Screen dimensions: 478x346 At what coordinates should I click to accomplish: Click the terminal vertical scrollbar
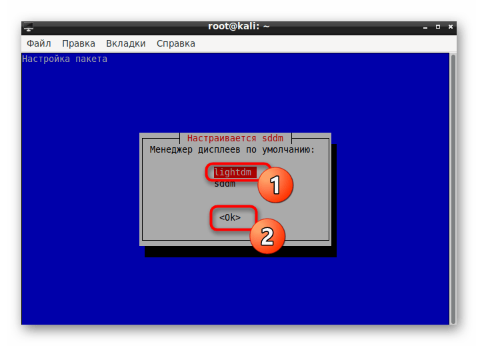[453, 189]
